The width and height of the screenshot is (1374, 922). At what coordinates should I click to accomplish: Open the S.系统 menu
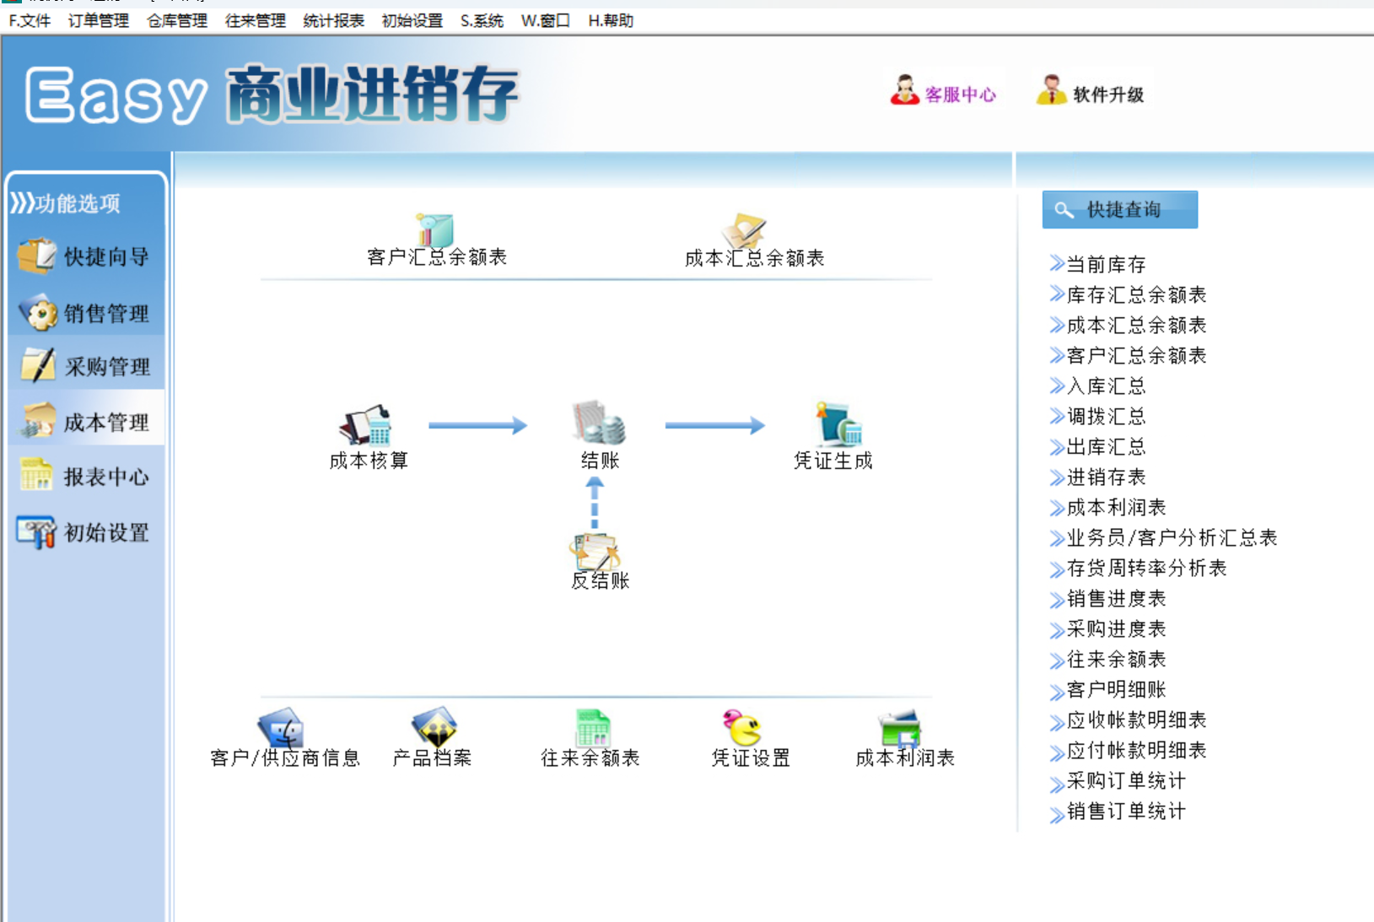click(x=482, y=20)
